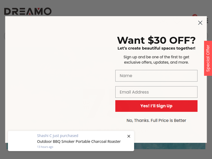
Task: Click the Yes! I'll Sign Up button
Action: 156,106
